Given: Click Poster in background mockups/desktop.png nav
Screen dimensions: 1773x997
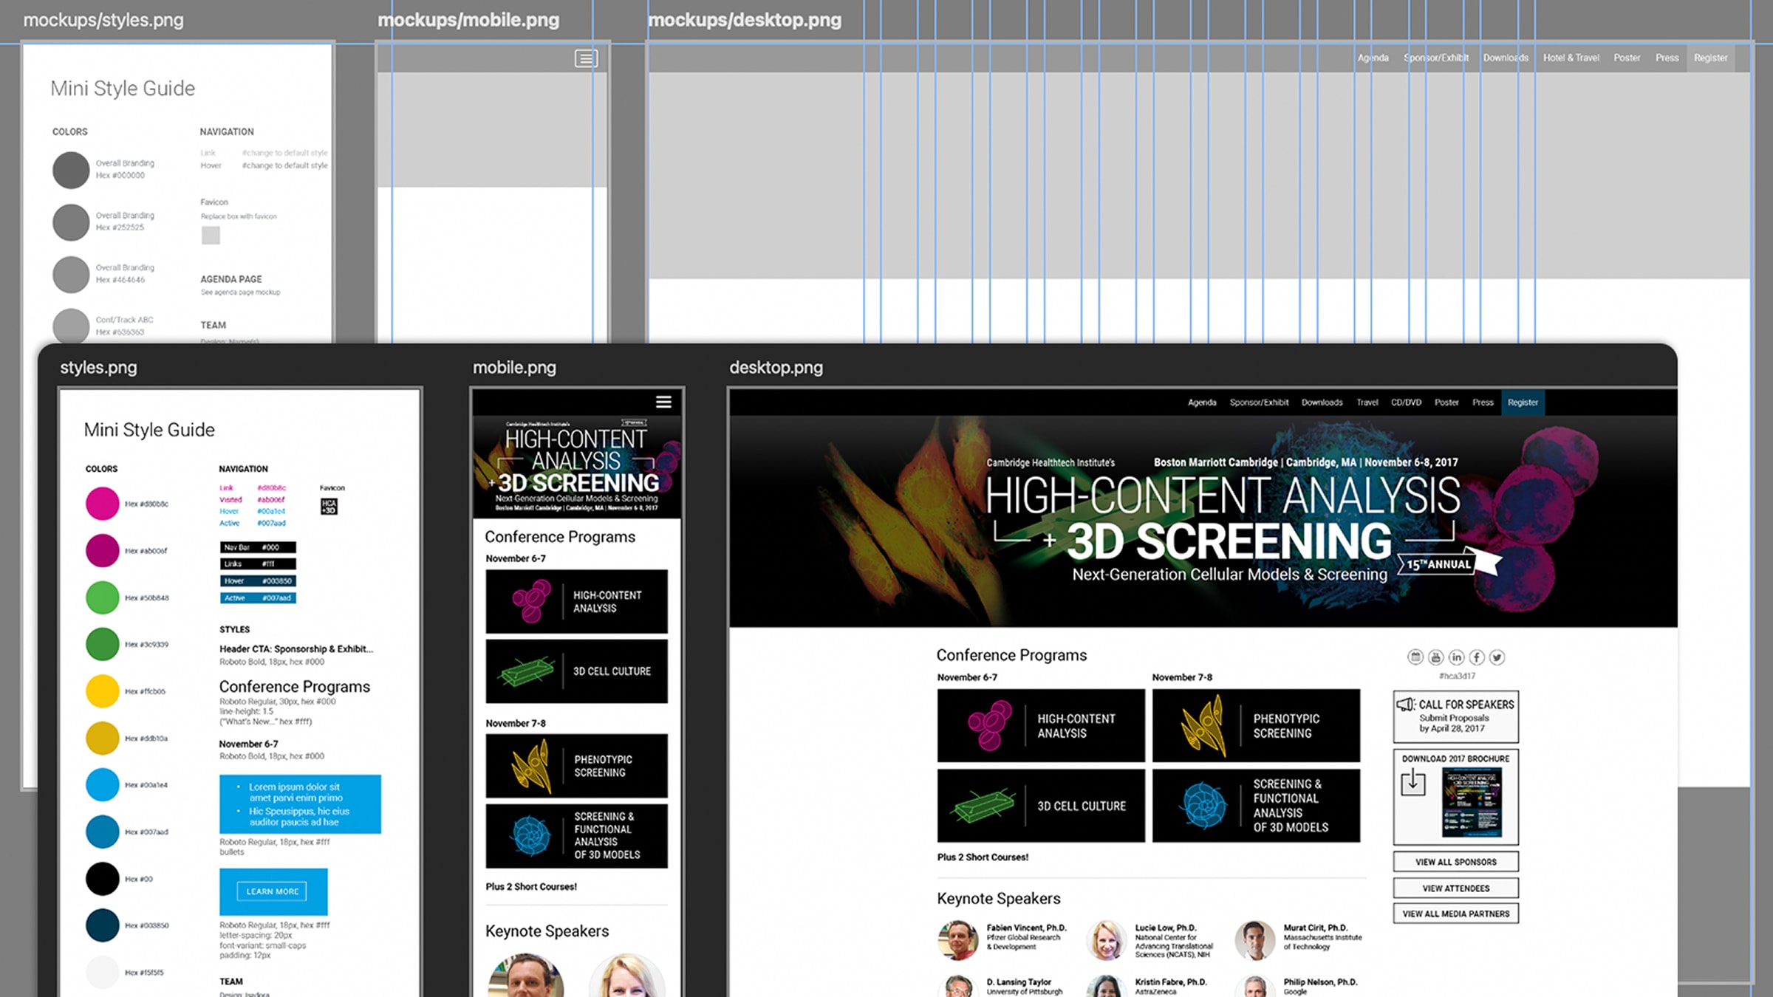Looking at the screenshot, I should click(x=1627, y=58).
